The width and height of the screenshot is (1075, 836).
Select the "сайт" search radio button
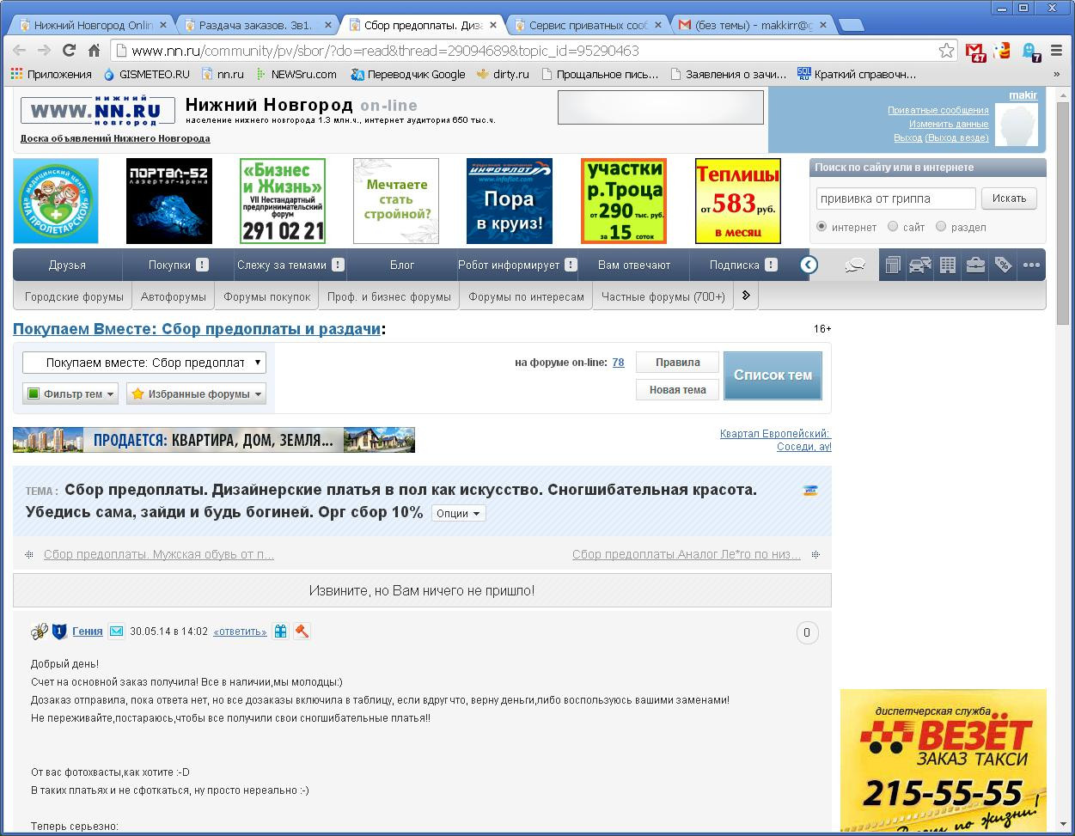click(893, 227)
